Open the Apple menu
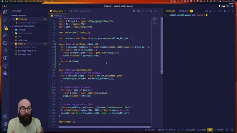237x133 pixels. click(2, 1)
